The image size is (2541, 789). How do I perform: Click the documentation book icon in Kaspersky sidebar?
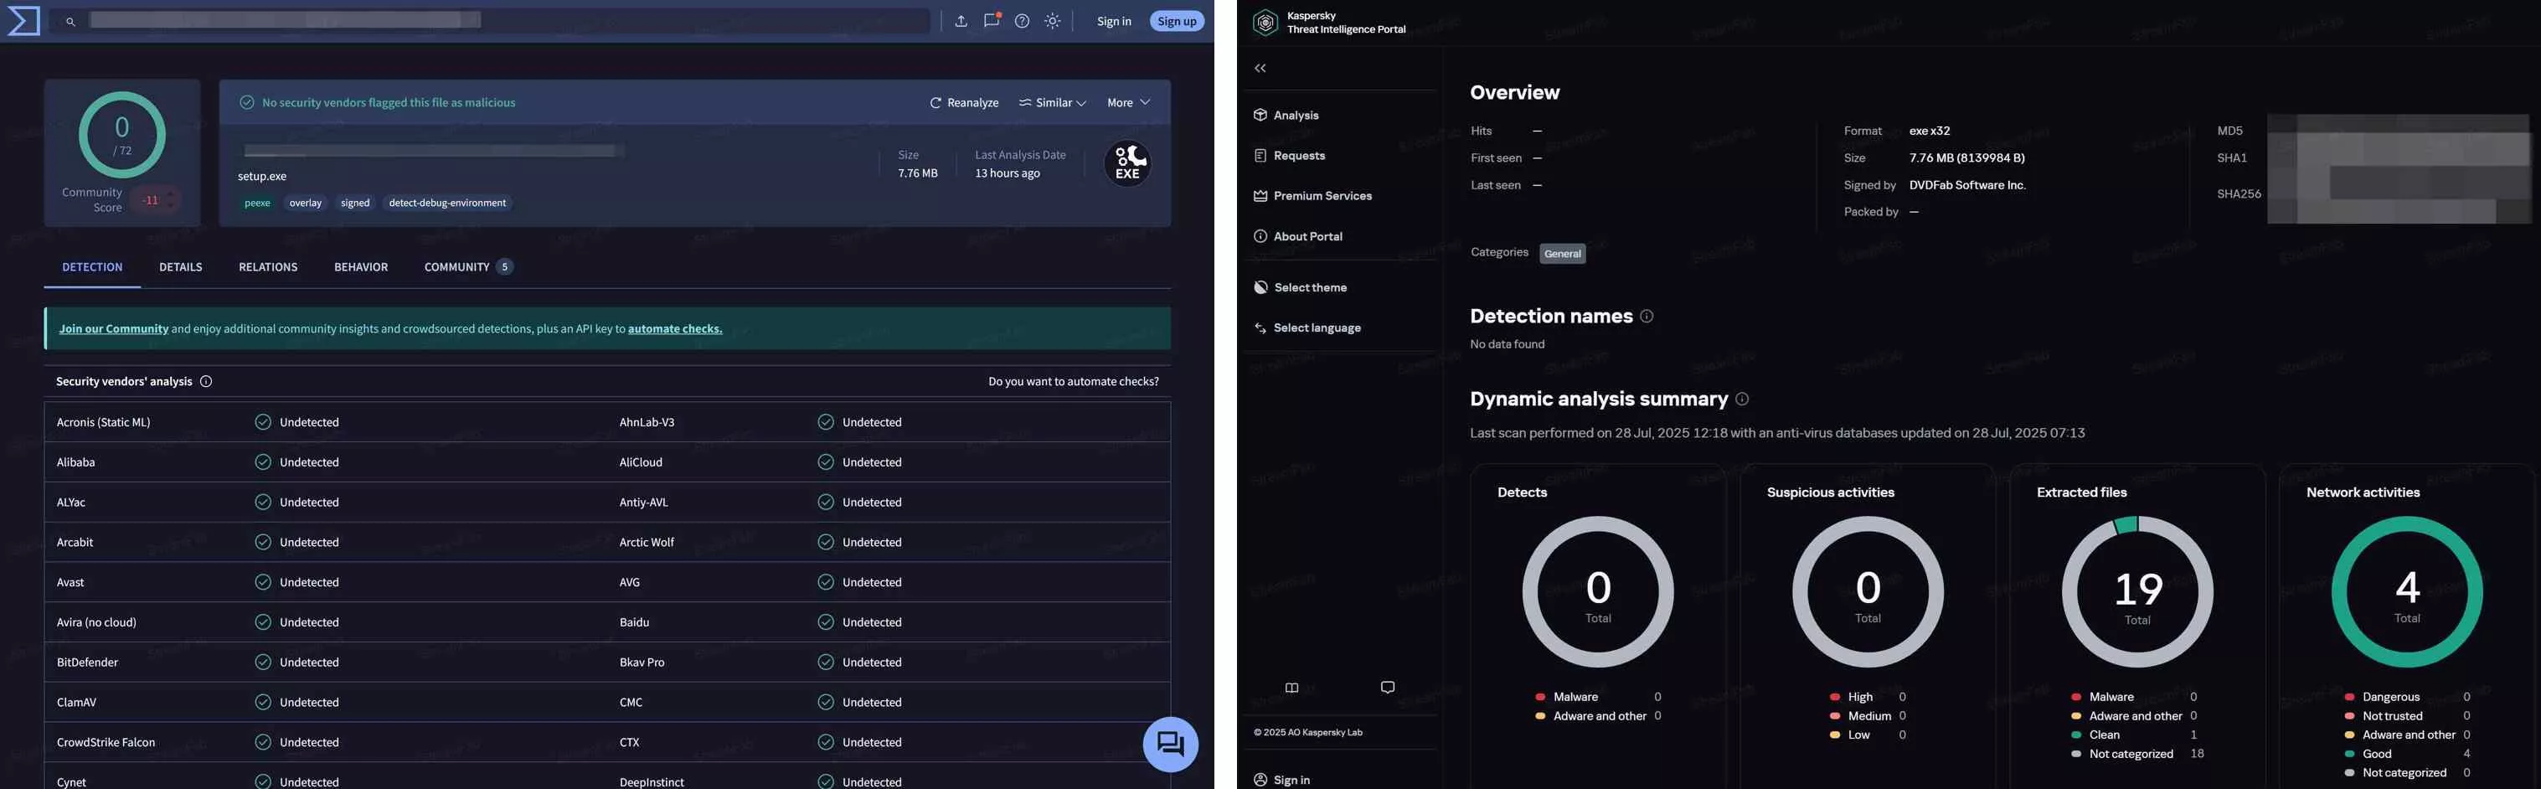tap(1292, 688)
